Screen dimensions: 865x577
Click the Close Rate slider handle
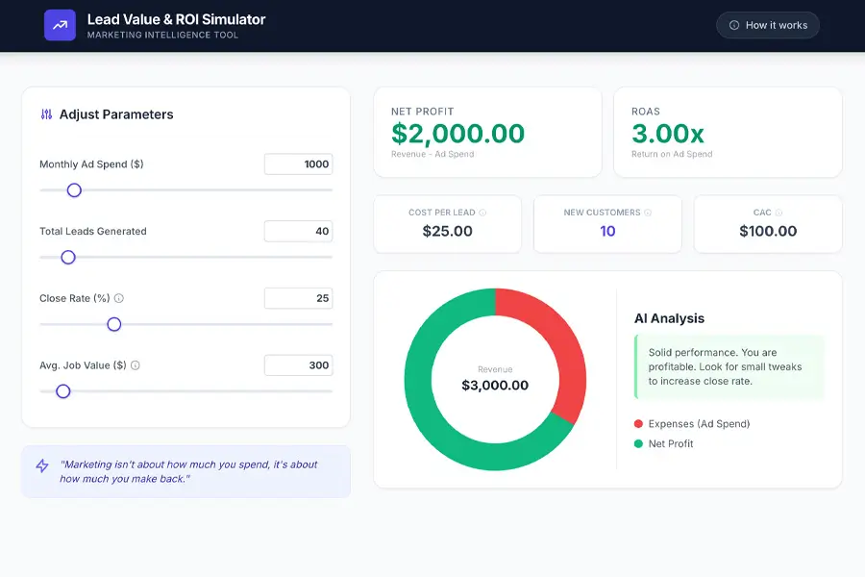114,325
